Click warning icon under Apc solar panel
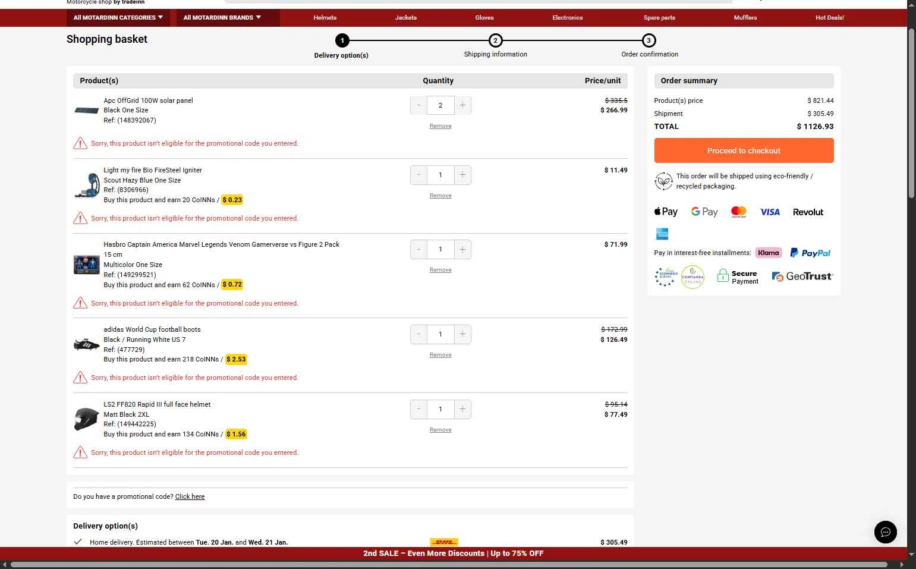Viewport: 916px width, 569px height. [x=80, y=143]
